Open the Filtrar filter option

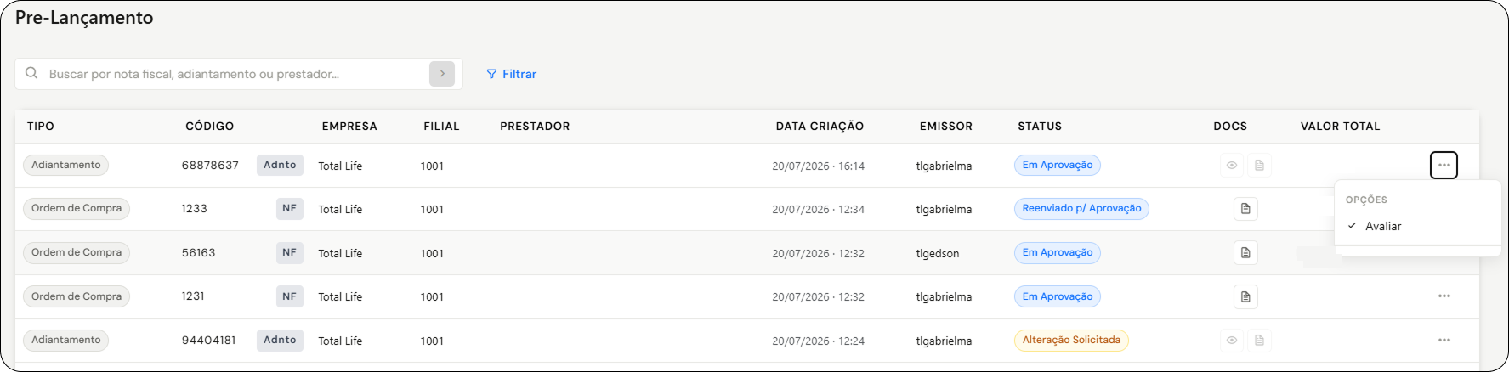point(511,74)
